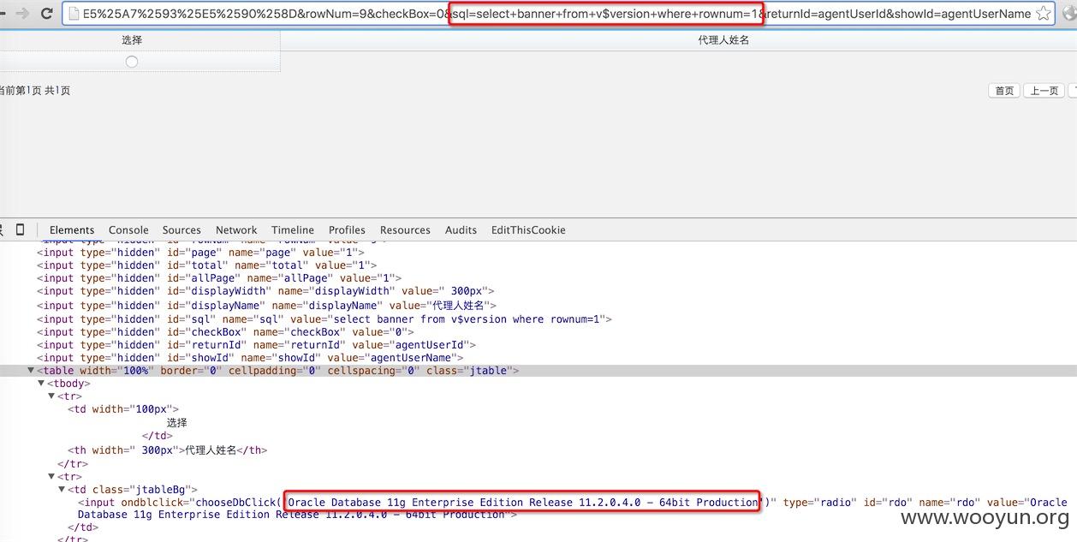This screenshot has height=542, width=1077.
Task: Click the browser forward arrow
Action: [x=23, y=14]
